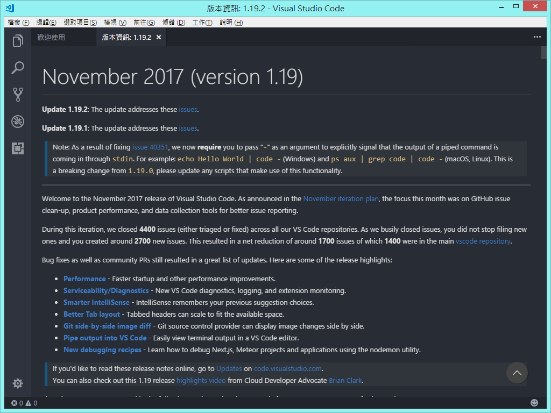
Task: Click the November 2017 (version 1.19) heading
Action: tap(172, 76)
